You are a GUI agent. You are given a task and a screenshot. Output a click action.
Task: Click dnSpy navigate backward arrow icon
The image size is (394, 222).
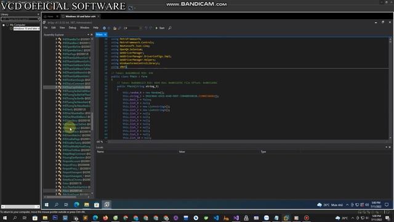104,28
